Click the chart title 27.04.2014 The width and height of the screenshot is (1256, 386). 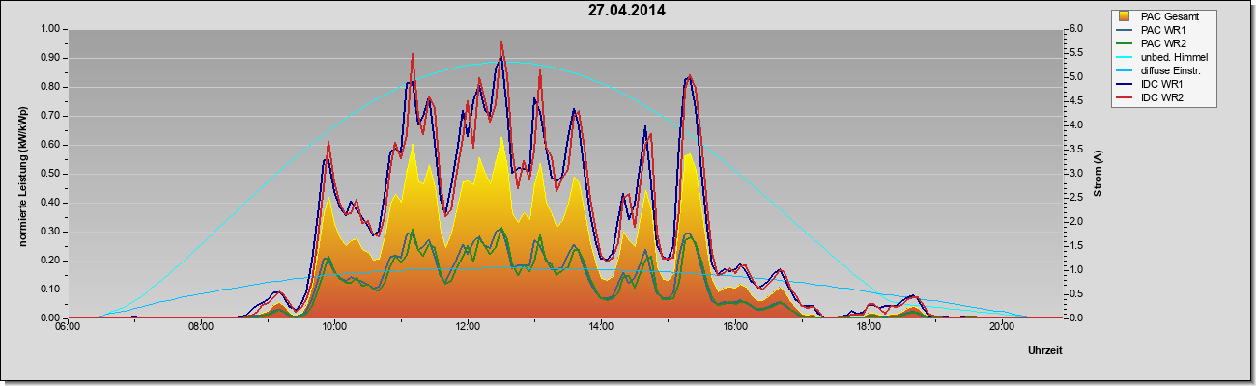pyautogui.click(x=627, y=12)
